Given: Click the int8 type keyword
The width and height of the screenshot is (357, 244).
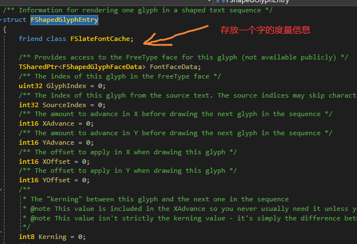Looking at the screenshot, I should [x=26, y=237].
